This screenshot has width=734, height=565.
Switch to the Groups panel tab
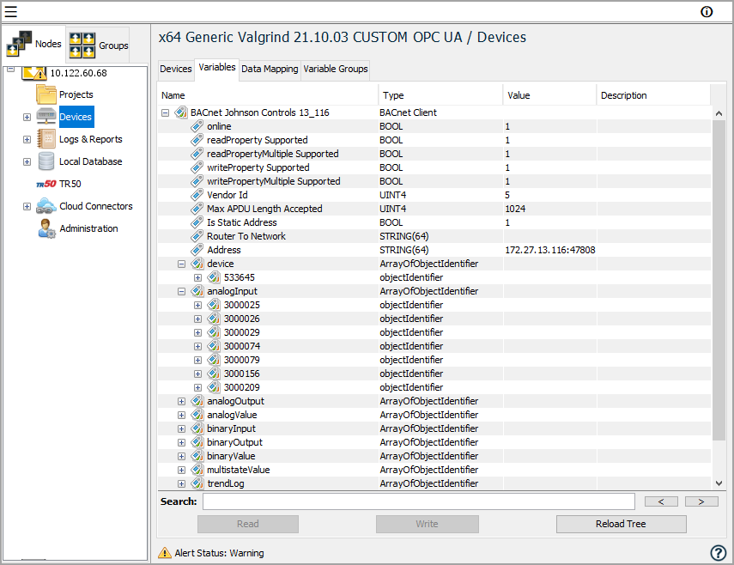tap(99, 46)
